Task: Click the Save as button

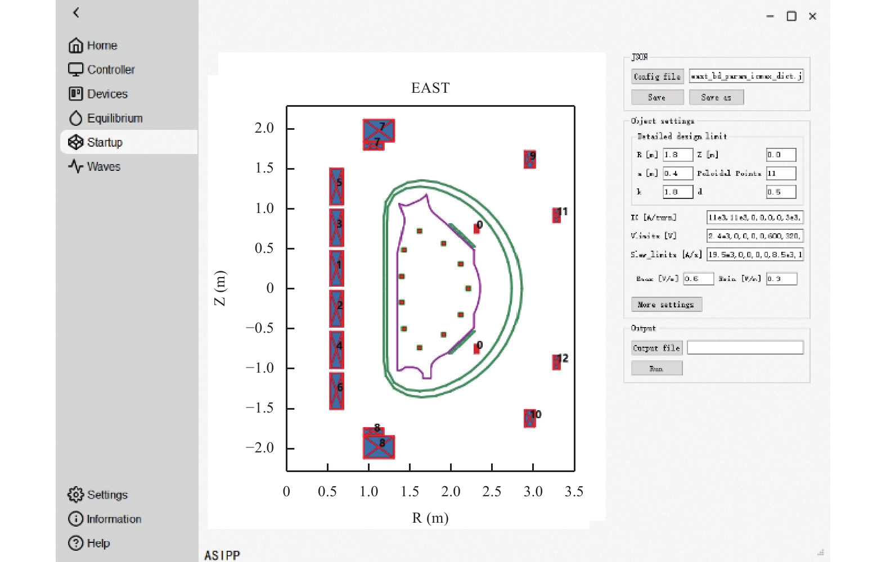Action: click(716, 97)
